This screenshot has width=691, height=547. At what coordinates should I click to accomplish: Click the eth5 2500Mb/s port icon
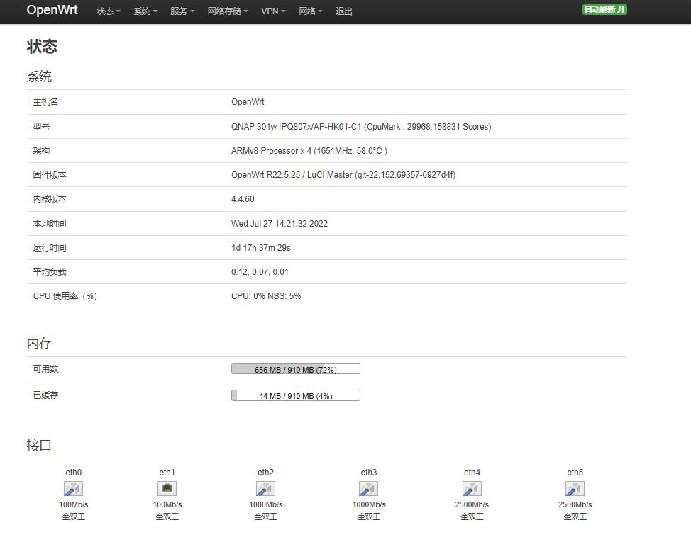(574, 488)
